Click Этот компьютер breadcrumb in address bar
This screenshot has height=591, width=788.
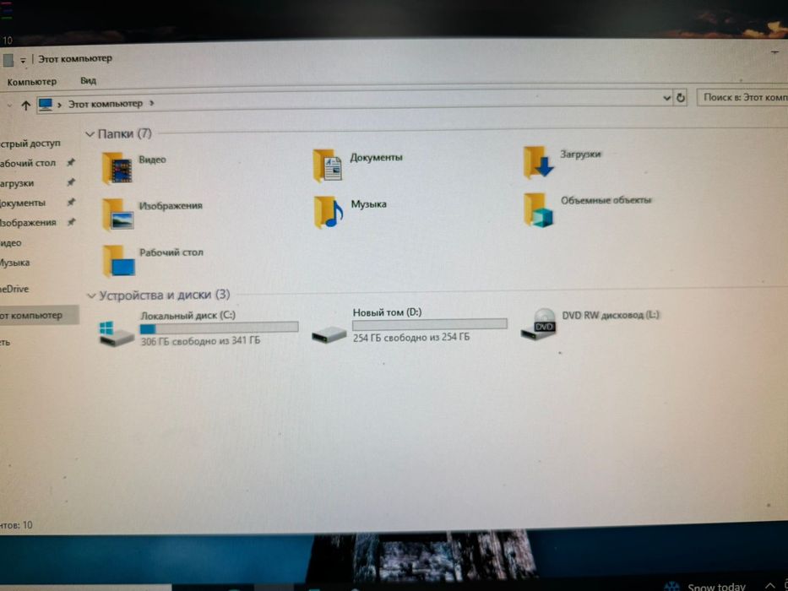coord(105,104)
